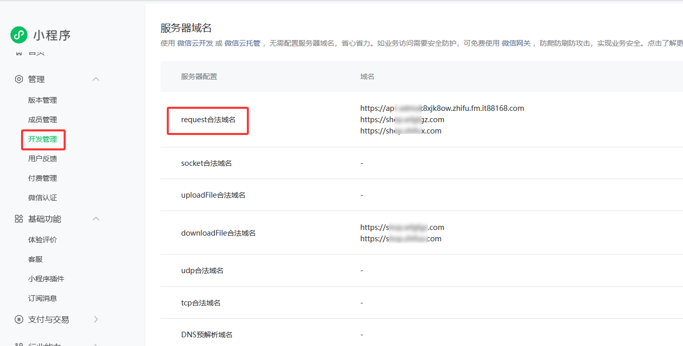Collapse the 基础功能 section chevron
Viewport: 683px width, 346px height.
pos(96,219)
